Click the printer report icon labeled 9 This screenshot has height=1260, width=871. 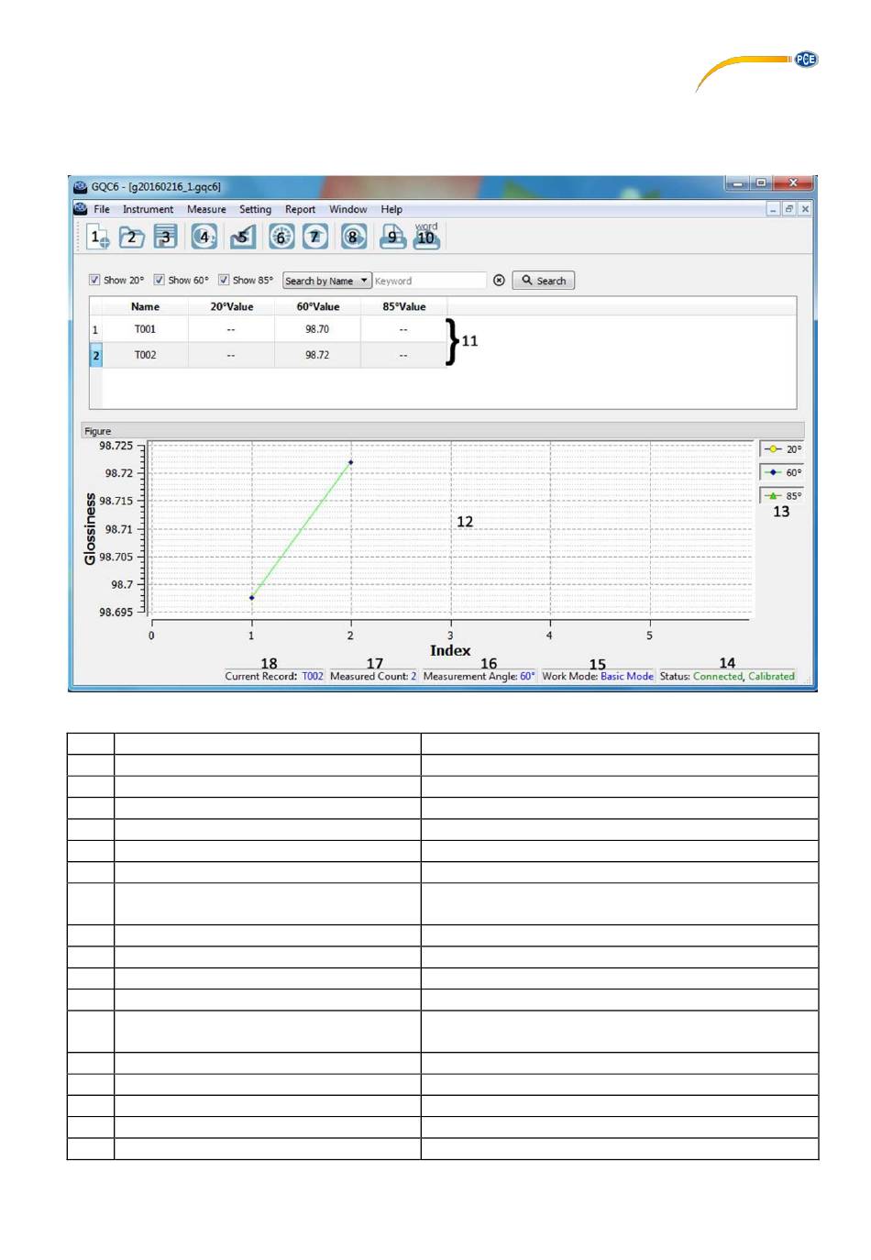(x=392, y=238)
